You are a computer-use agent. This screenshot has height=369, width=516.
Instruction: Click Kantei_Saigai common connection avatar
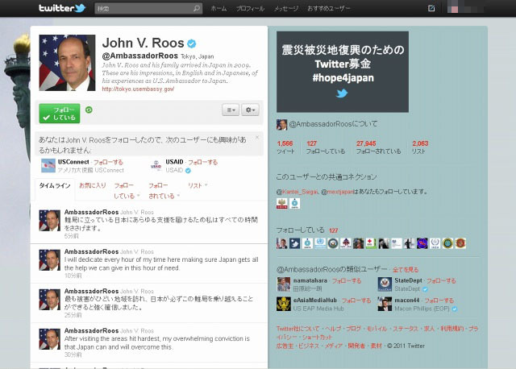coord(282,204)
